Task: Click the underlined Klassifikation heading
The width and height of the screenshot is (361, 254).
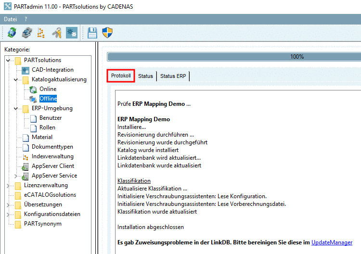Action: coord(134,181)
